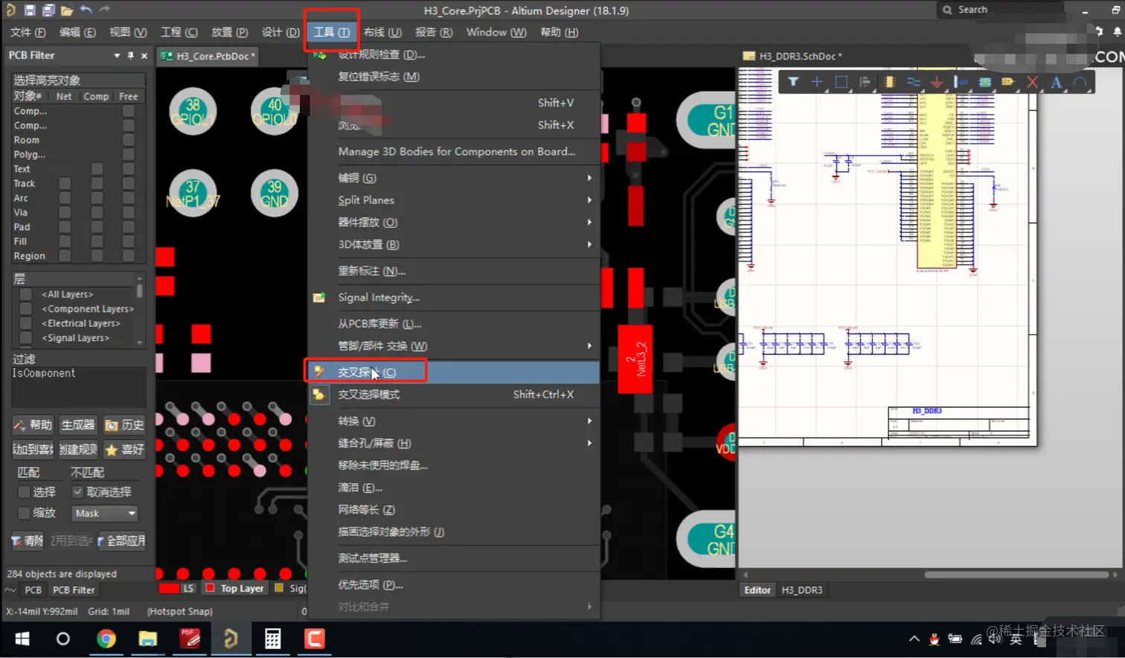Switch to the PCB panel tab

(33, 590)
